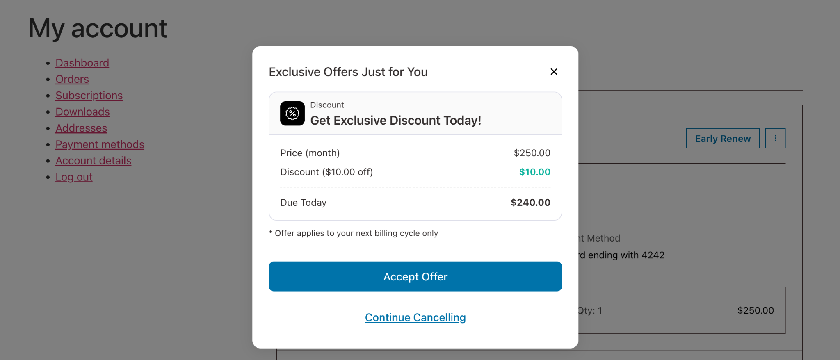Click the $240.00 due today amount

click(530, 203)
